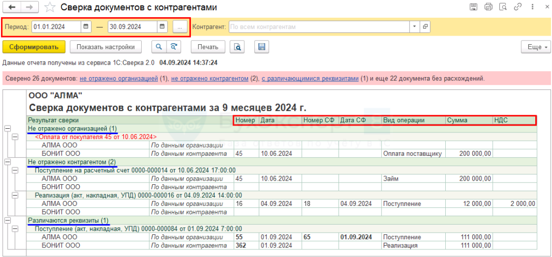Viewport: 552px width, 257px height.
Task: Click the back navigation arrow
Action: 12,8
